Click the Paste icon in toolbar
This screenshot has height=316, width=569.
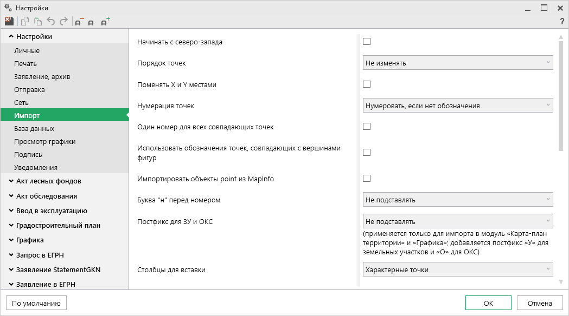pyautogui.click(x=38, y=22)
